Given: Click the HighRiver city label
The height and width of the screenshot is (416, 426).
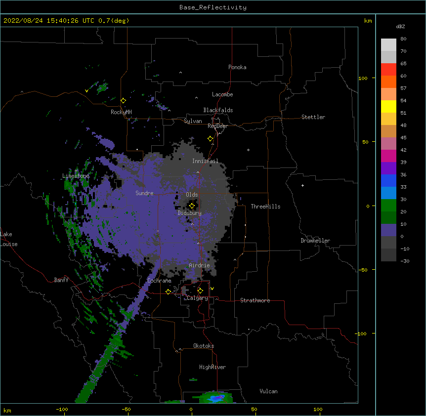Looking at the screenshot, I should click(x=213, y=367).
